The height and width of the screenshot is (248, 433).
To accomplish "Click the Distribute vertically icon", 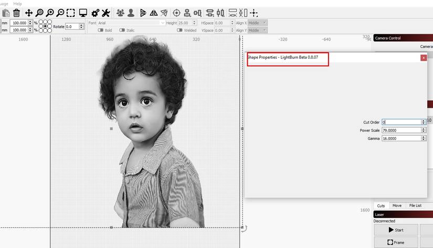I will click(x=210, y=13).
